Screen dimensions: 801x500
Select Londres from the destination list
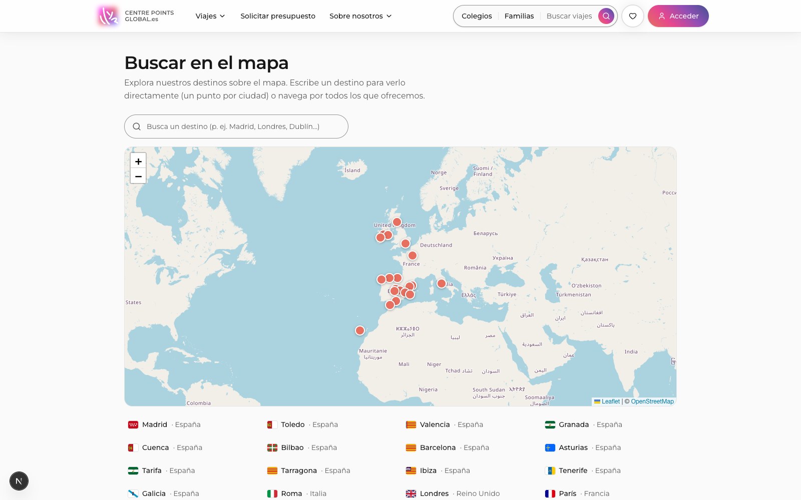(x=453, y=493)
